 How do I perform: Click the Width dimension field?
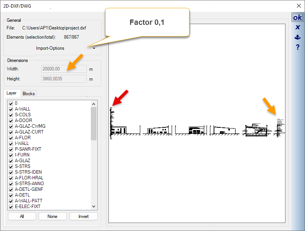64,69
